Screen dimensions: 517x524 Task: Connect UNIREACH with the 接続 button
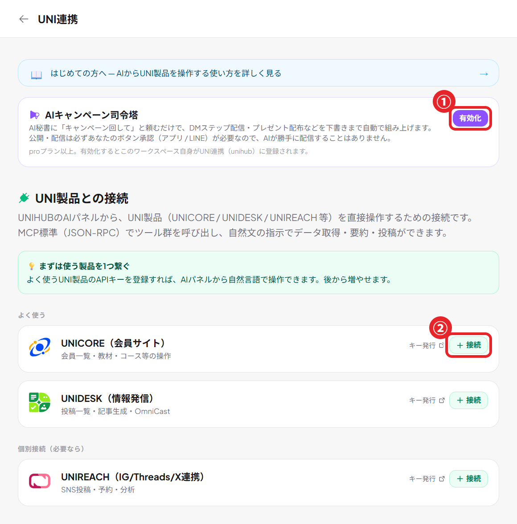[x=468, y=479]
